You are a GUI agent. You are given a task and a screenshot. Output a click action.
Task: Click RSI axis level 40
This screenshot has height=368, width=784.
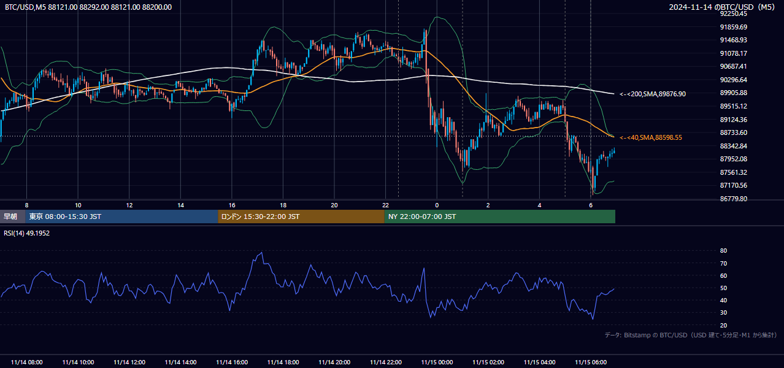[724, 300]
